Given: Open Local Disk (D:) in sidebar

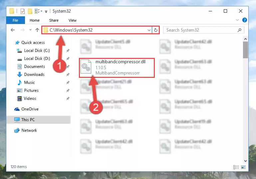Looking at the screenshot, I should (37, 59).
